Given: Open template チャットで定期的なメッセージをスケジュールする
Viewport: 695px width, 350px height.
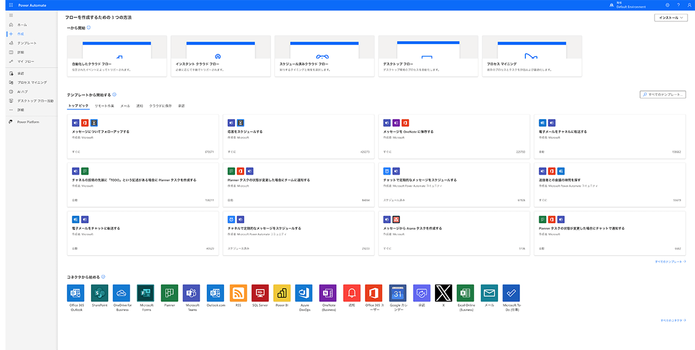Looking at the screenshot, I should [455, 185].
